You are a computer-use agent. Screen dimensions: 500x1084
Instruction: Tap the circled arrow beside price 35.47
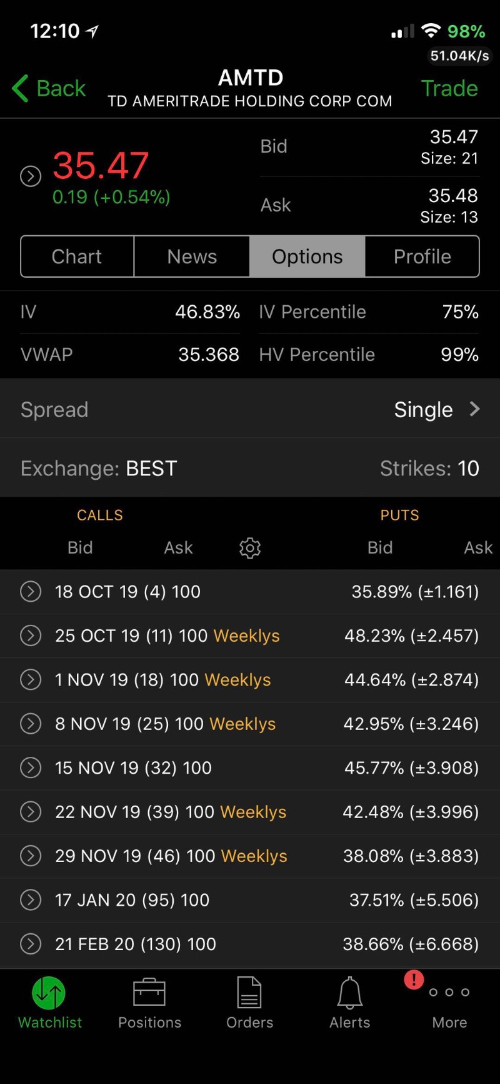point(31,176)
